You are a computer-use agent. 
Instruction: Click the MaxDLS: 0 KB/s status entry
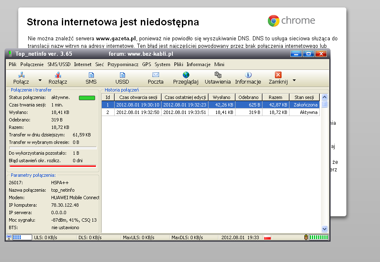[187, 237]
